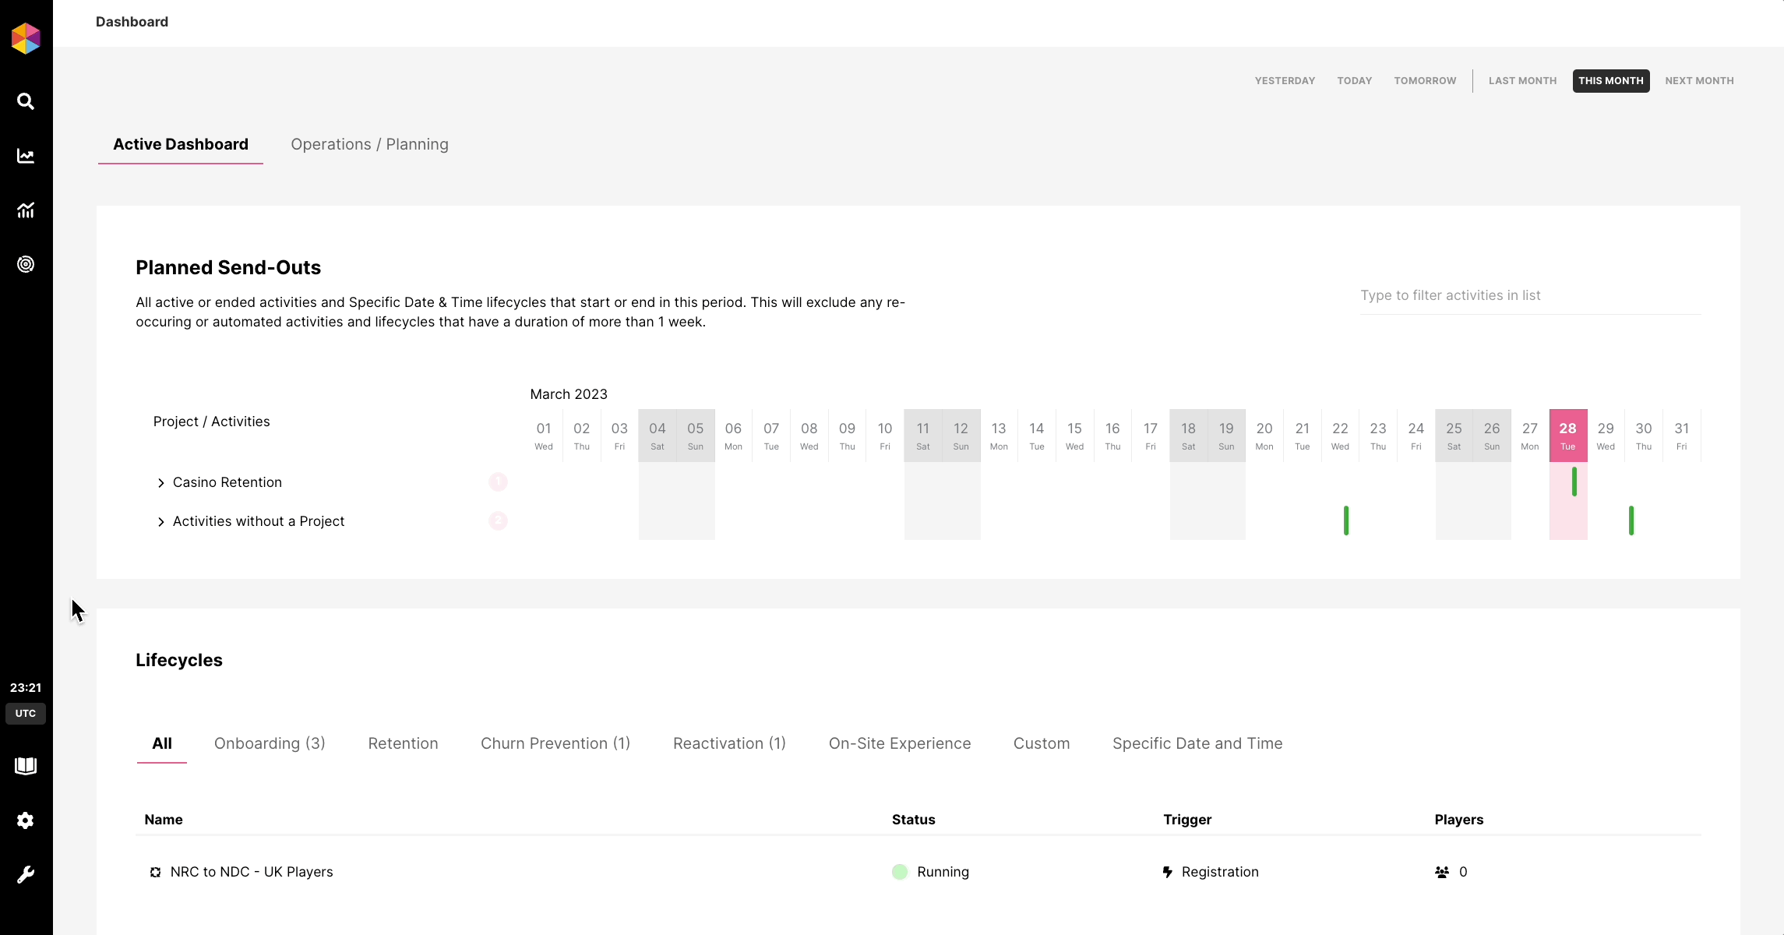The image size is (1784, 935).
Task: Click the highlighted 28 Tue date cell
Action: pos(1567,435)
